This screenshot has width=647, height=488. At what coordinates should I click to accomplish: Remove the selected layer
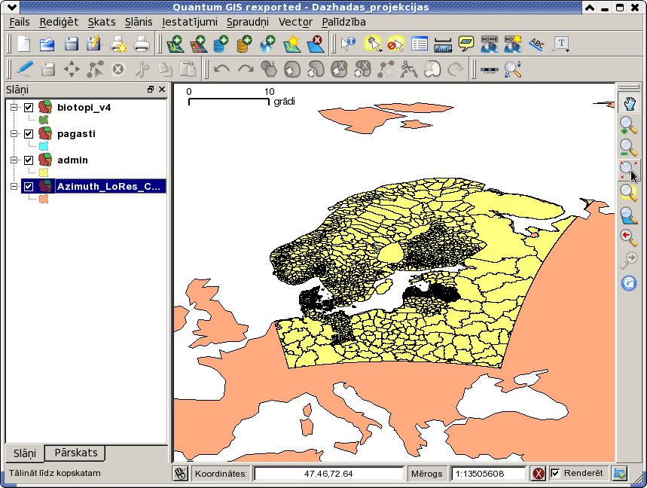316,44
